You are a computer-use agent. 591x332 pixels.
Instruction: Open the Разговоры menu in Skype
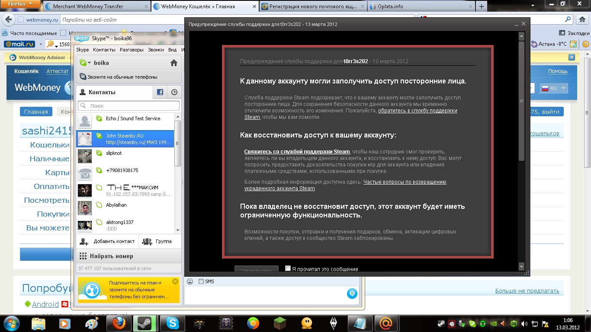[x=132, y=50]
